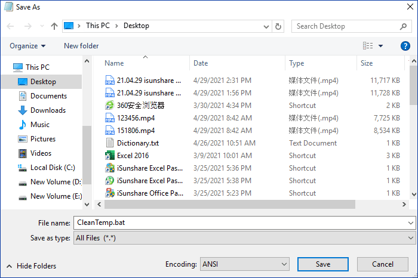Select iSunshare Excel Pas... dated 5:36 PM

point(144,168)
